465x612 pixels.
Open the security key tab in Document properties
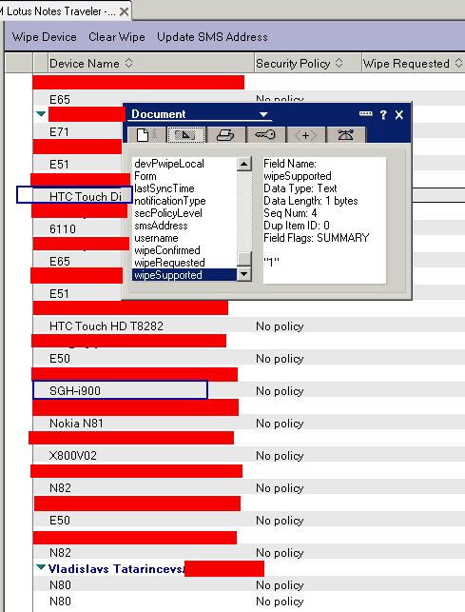tap(265, 135)
